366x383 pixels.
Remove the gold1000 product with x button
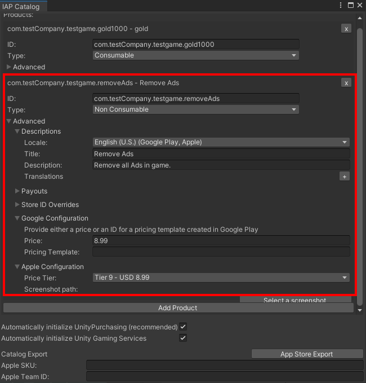346,29
